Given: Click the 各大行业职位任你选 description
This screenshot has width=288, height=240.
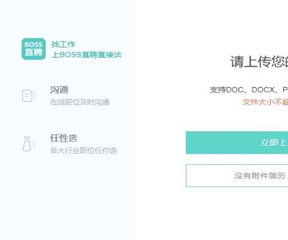Looking at the screenshot, I should coord(83,151).
